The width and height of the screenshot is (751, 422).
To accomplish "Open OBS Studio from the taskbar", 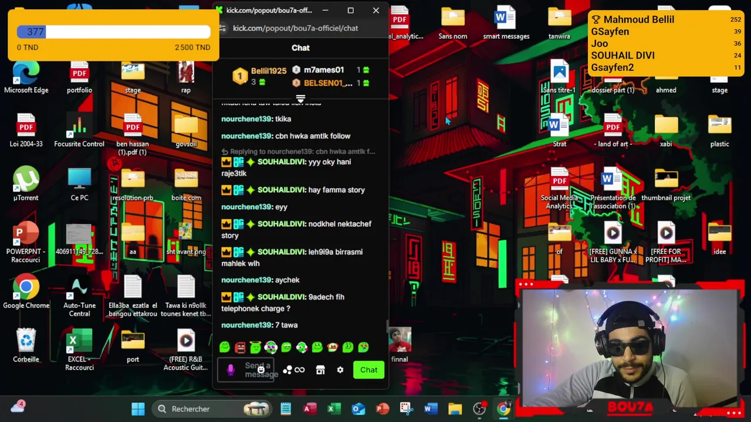I will point(479,409).
